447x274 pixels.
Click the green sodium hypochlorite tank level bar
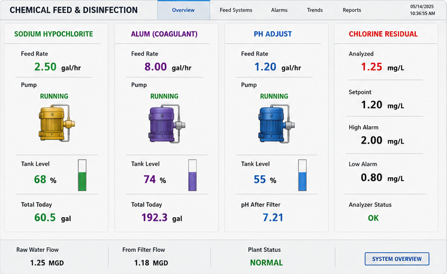tap(82, 175)
